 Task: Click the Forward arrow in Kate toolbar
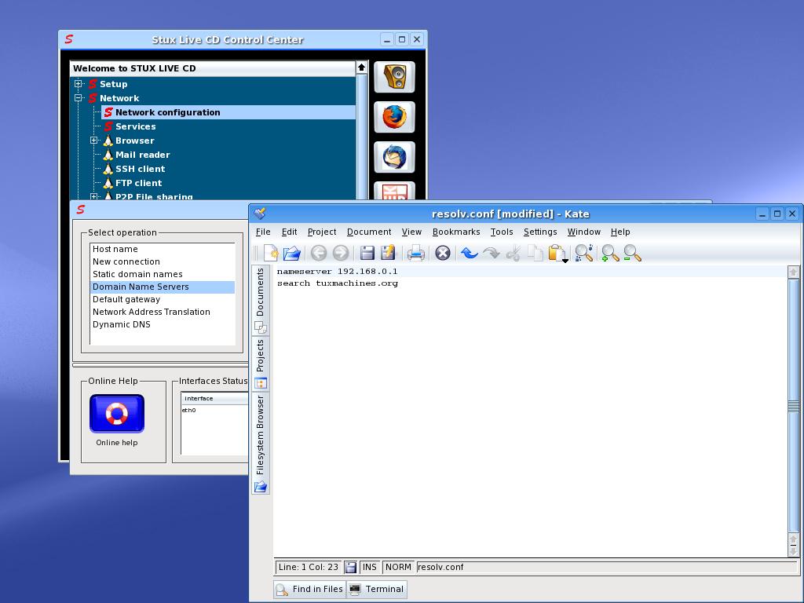point(341,253)
